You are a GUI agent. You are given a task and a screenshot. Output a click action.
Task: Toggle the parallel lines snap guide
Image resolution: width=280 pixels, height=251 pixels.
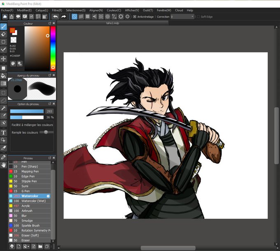pos(81,17)
